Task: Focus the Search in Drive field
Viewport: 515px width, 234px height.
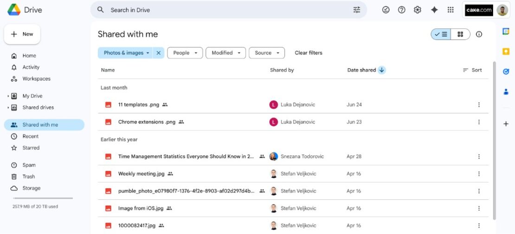Action: tap(229, 10)
